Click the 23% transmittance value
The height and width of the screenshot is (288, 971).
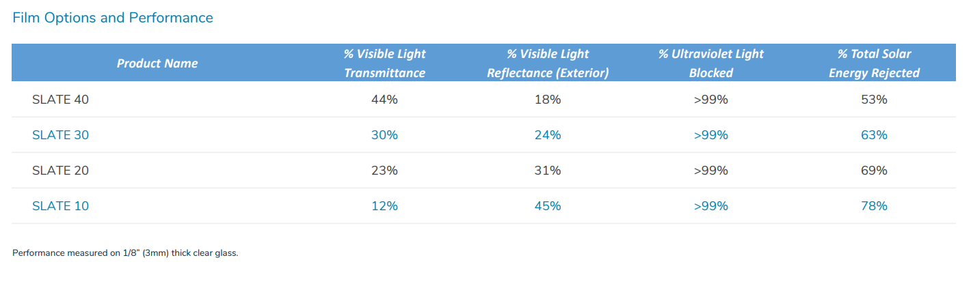click(384, 171)
